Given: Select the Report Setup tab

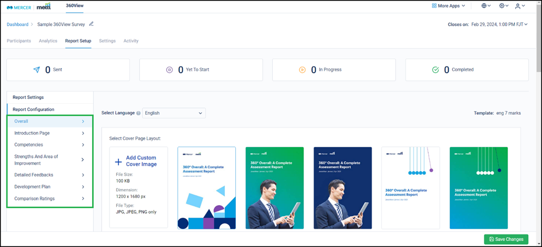Looking at the screenshot, I should 78,41.
